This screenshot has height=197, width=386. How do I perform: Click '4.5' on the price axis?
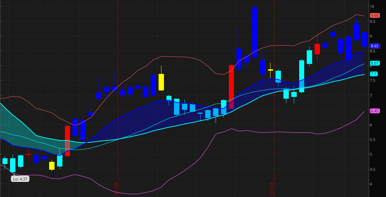(x=372, y=169)
